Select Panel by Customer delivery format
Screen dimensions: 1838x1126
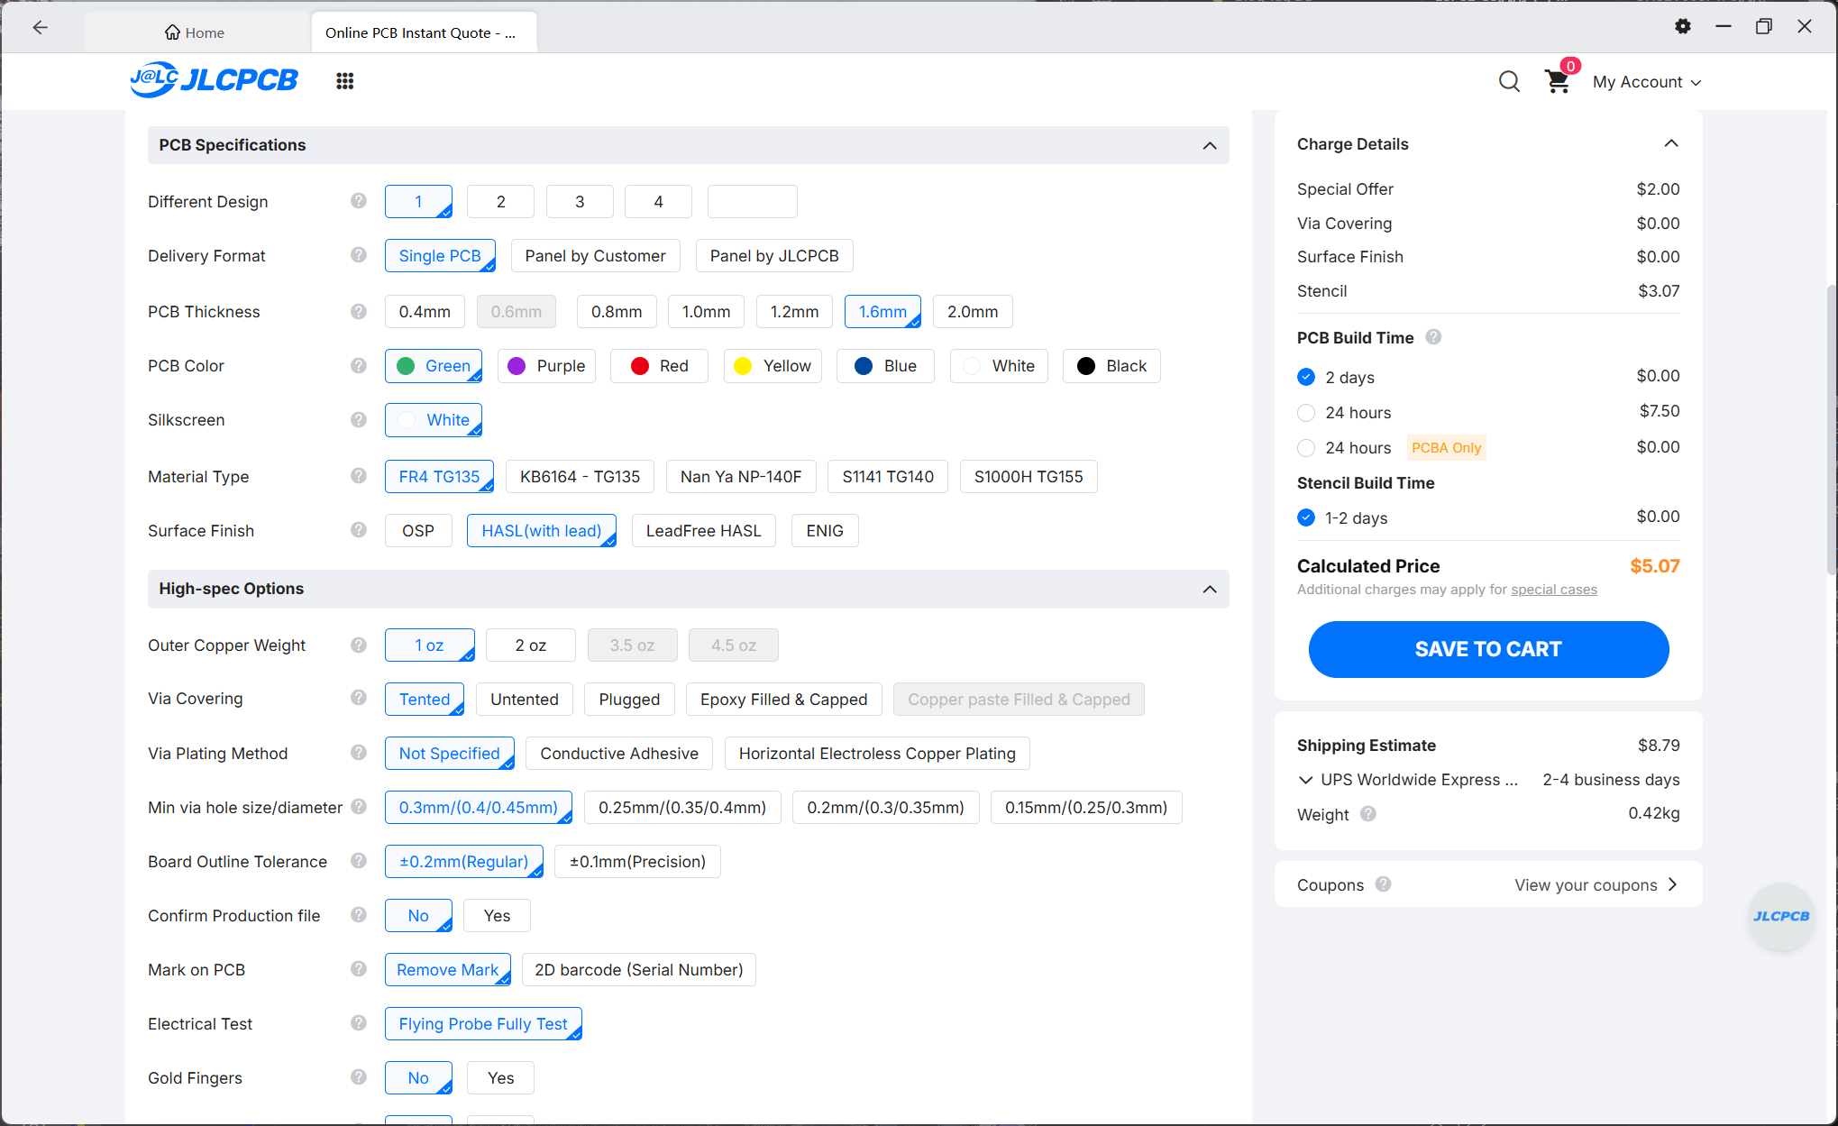[595, 256]
